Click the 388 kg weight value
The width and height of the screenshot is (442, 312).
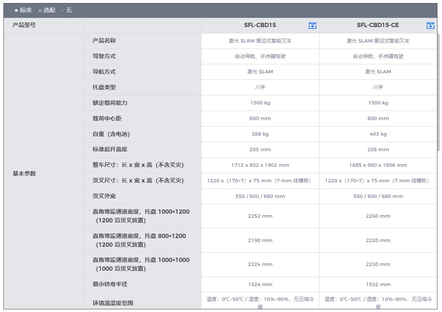point(260,134)
